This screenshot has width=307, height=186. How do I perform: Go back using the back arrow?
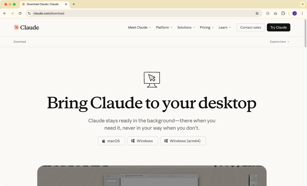pyautogui.click(x=5, y=13)
